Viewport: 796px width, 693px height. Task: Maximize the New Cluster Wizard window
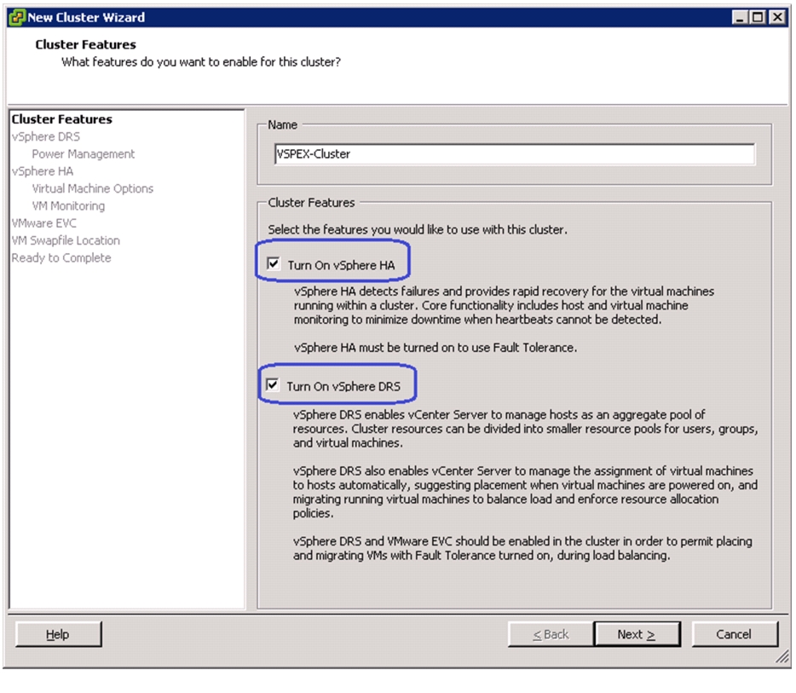(x=758, y=17)
